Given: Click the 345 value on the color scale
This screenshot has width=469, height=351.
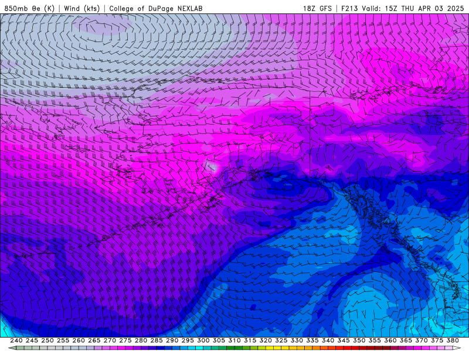Looking at the screenshot, I should [x=344, y=340].
